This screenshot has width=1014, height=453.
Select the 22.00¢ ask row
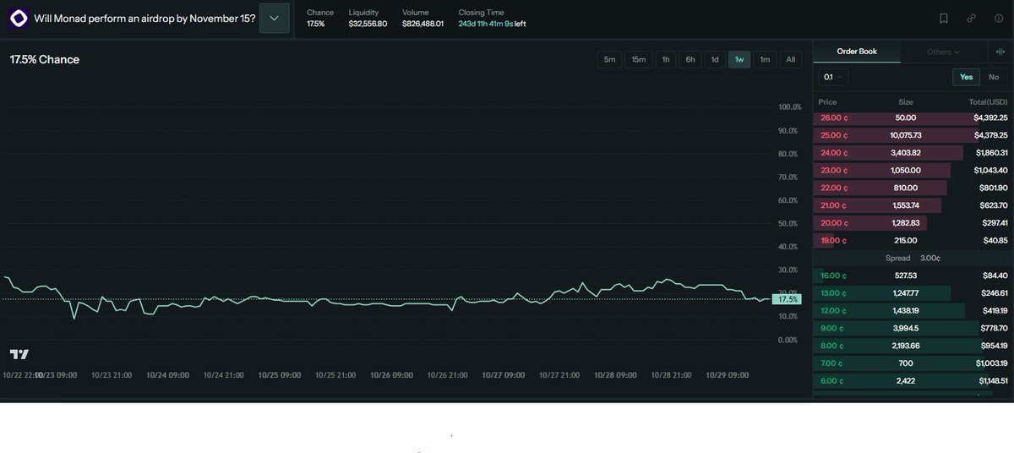(913, 188)
